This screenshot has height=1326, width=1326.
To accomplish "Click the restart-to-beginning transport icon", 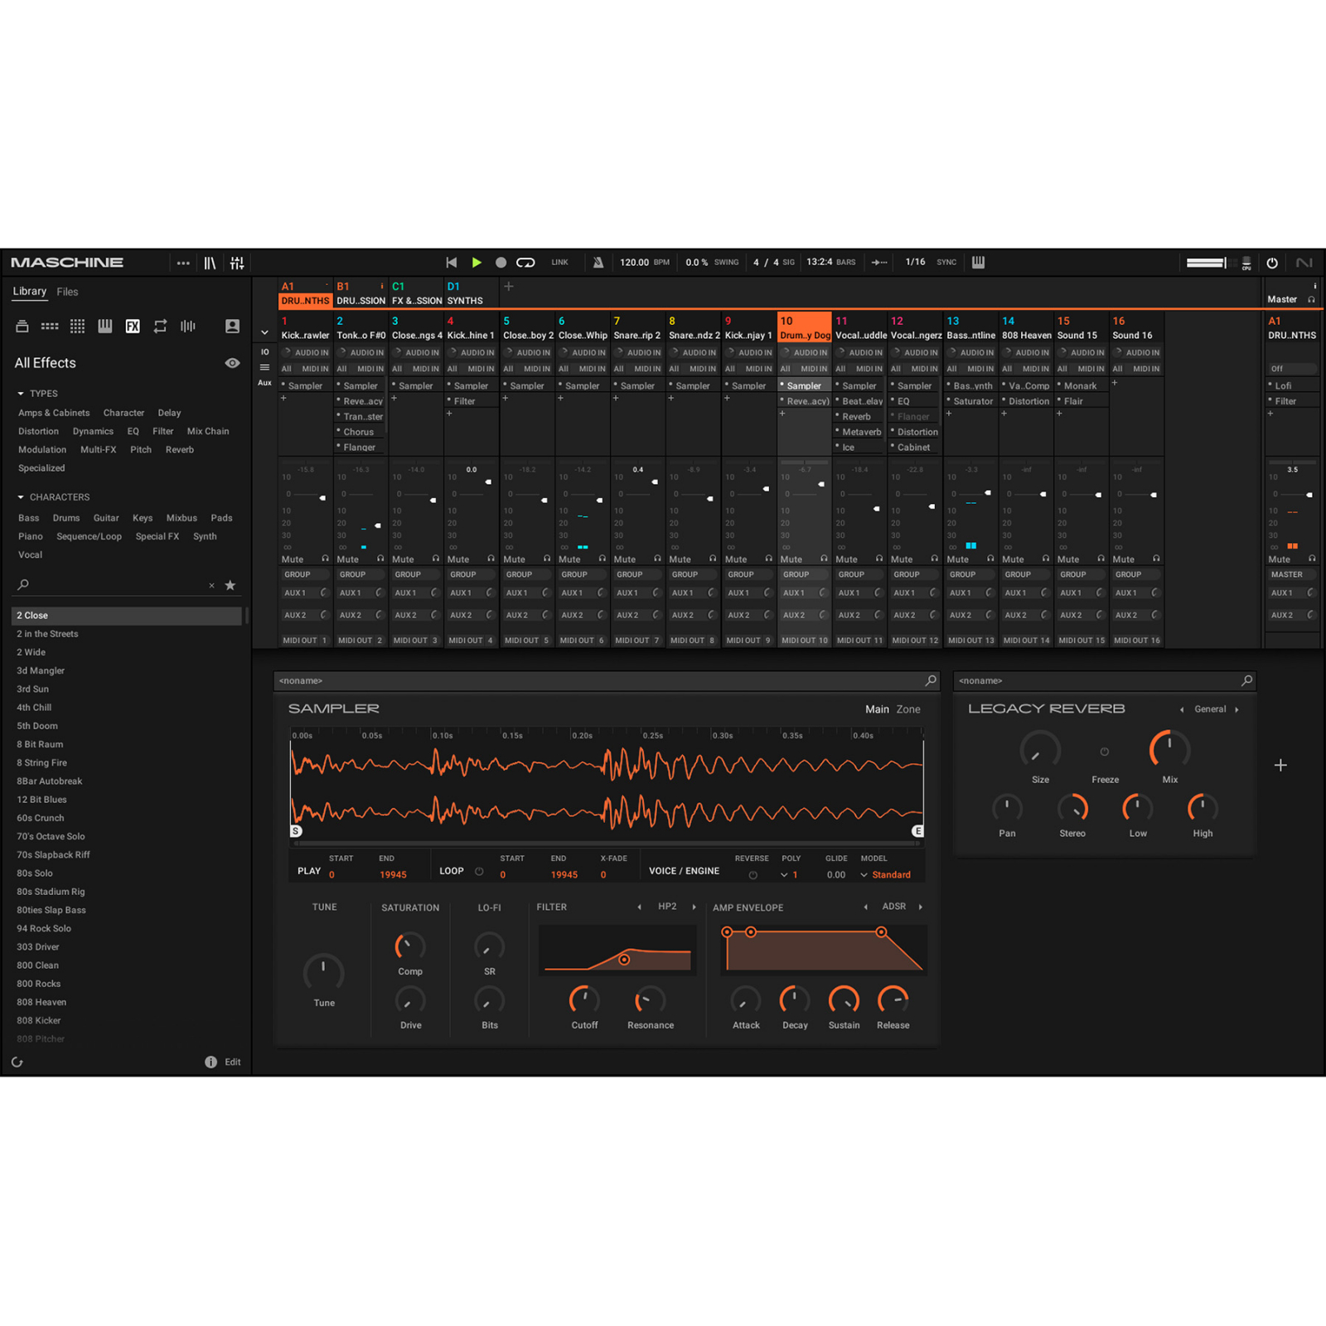I will 452,263.
